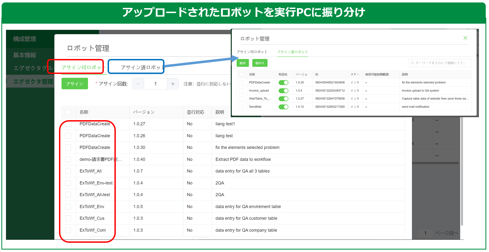Click the 名称 column header in main table
This screenshot has height=252, width=489.
coord(84,112)
